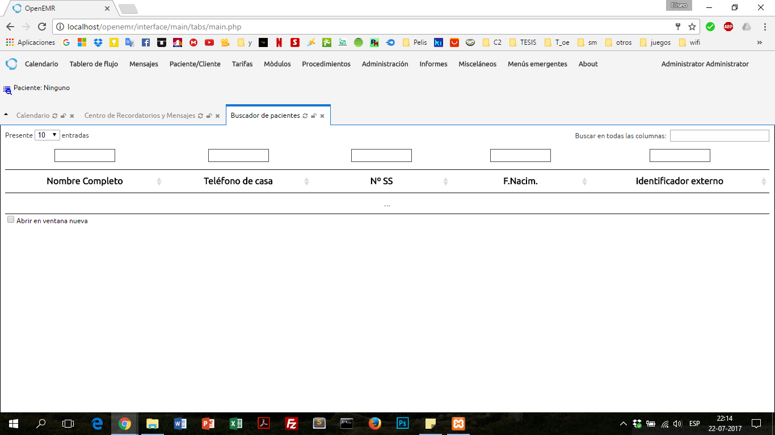Open the Procedimientos menu

pyautogui.click(x=326, y=64)
